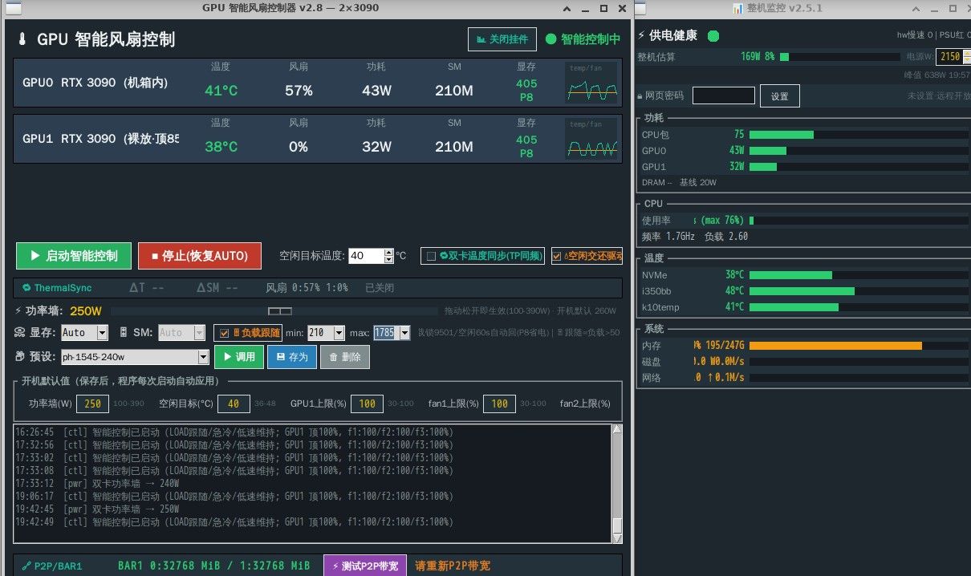Click the log panel vertical scrollbar

[616, 484]
